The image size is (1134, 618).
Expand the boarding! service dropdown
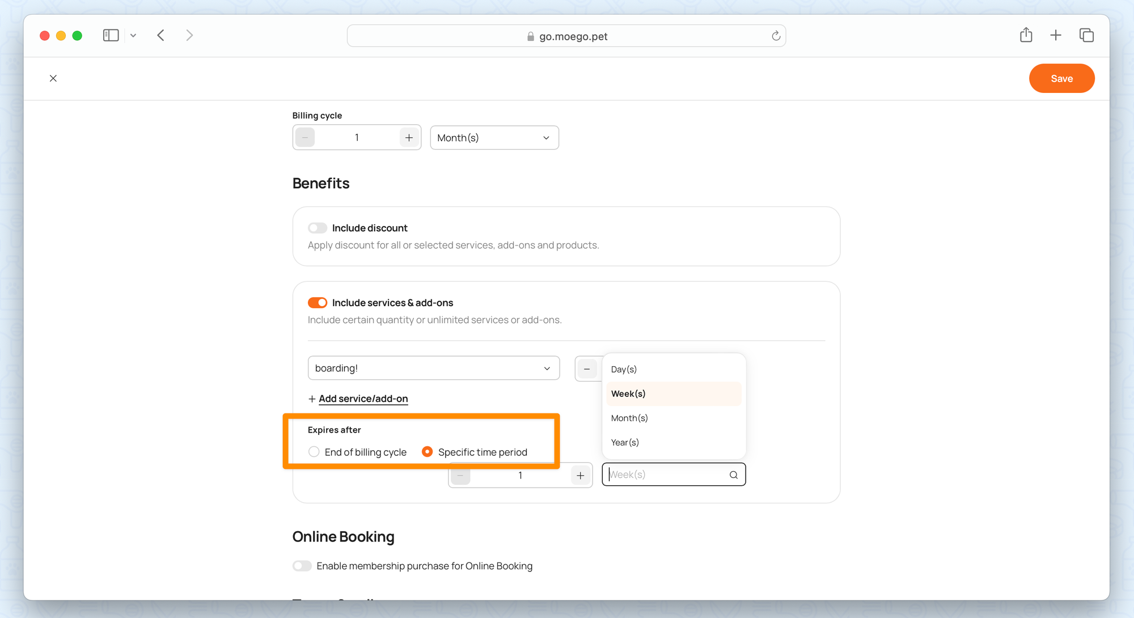pos(433,369)
